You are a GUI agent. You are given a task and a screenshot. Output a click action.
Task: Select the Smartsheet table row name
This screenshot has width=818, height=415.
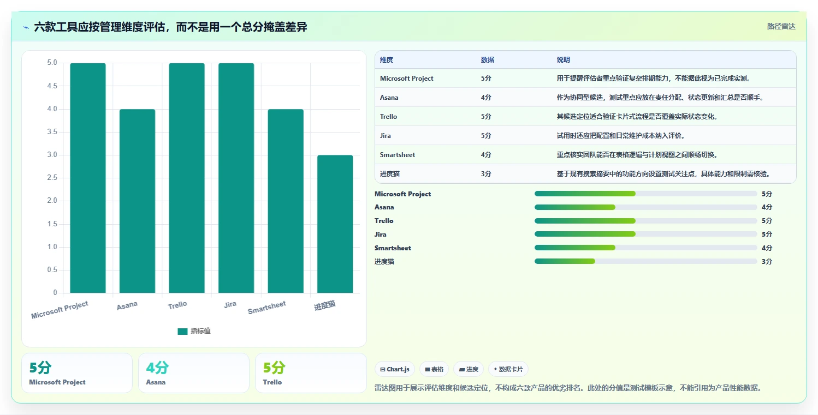pyautogui.click(x=398, y=155)
